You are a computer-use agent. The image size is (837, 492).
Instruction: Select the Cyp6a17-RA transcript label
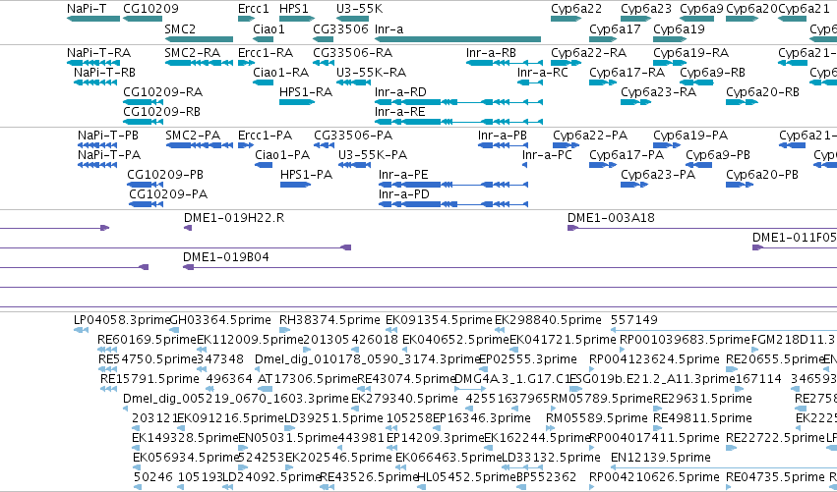pos(628,73)
